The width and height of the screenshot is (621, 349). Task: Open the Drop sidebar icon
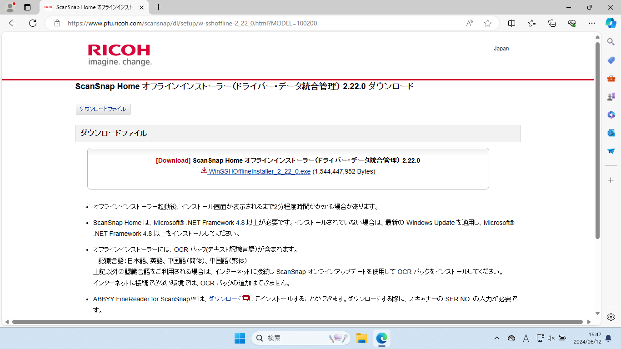point(611,151)
